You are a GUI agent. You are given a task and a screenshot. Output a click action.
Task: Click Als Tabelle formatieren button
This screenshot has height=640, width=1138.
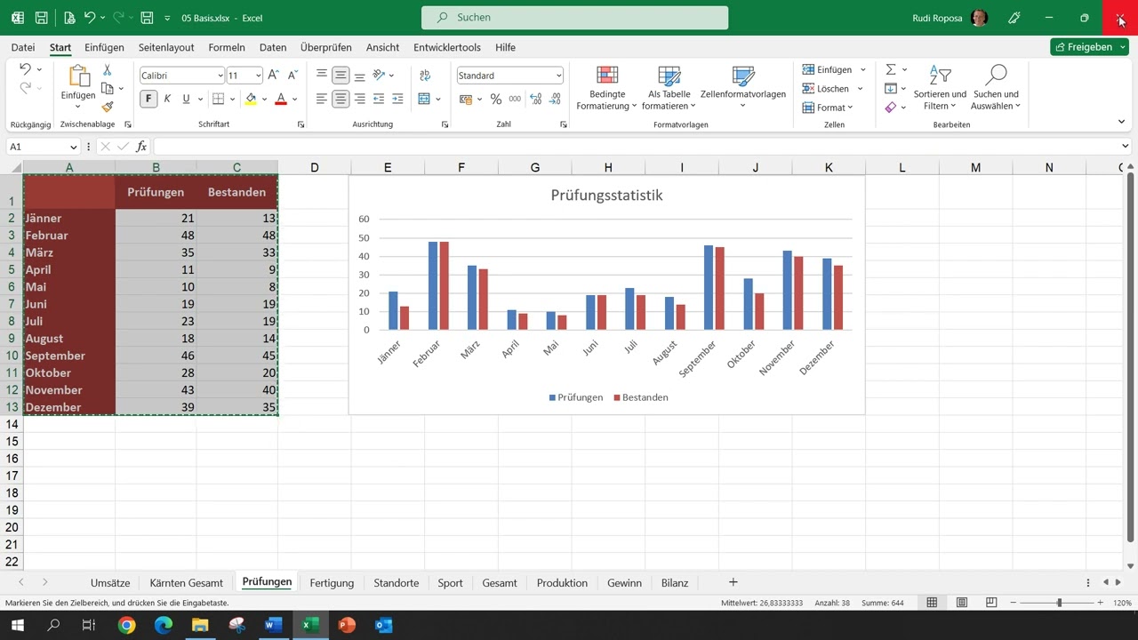[x=669, y=87]
